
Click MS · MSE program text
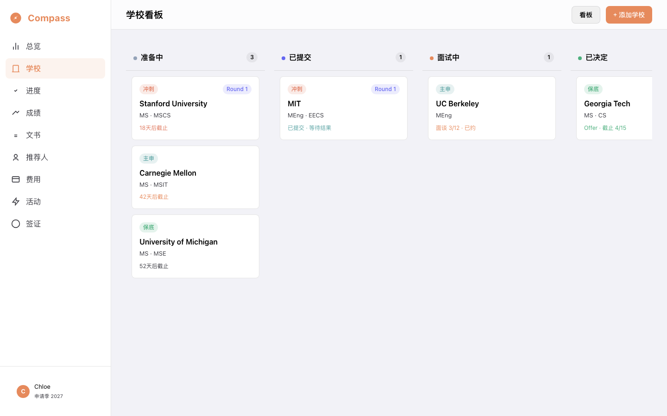153,254
